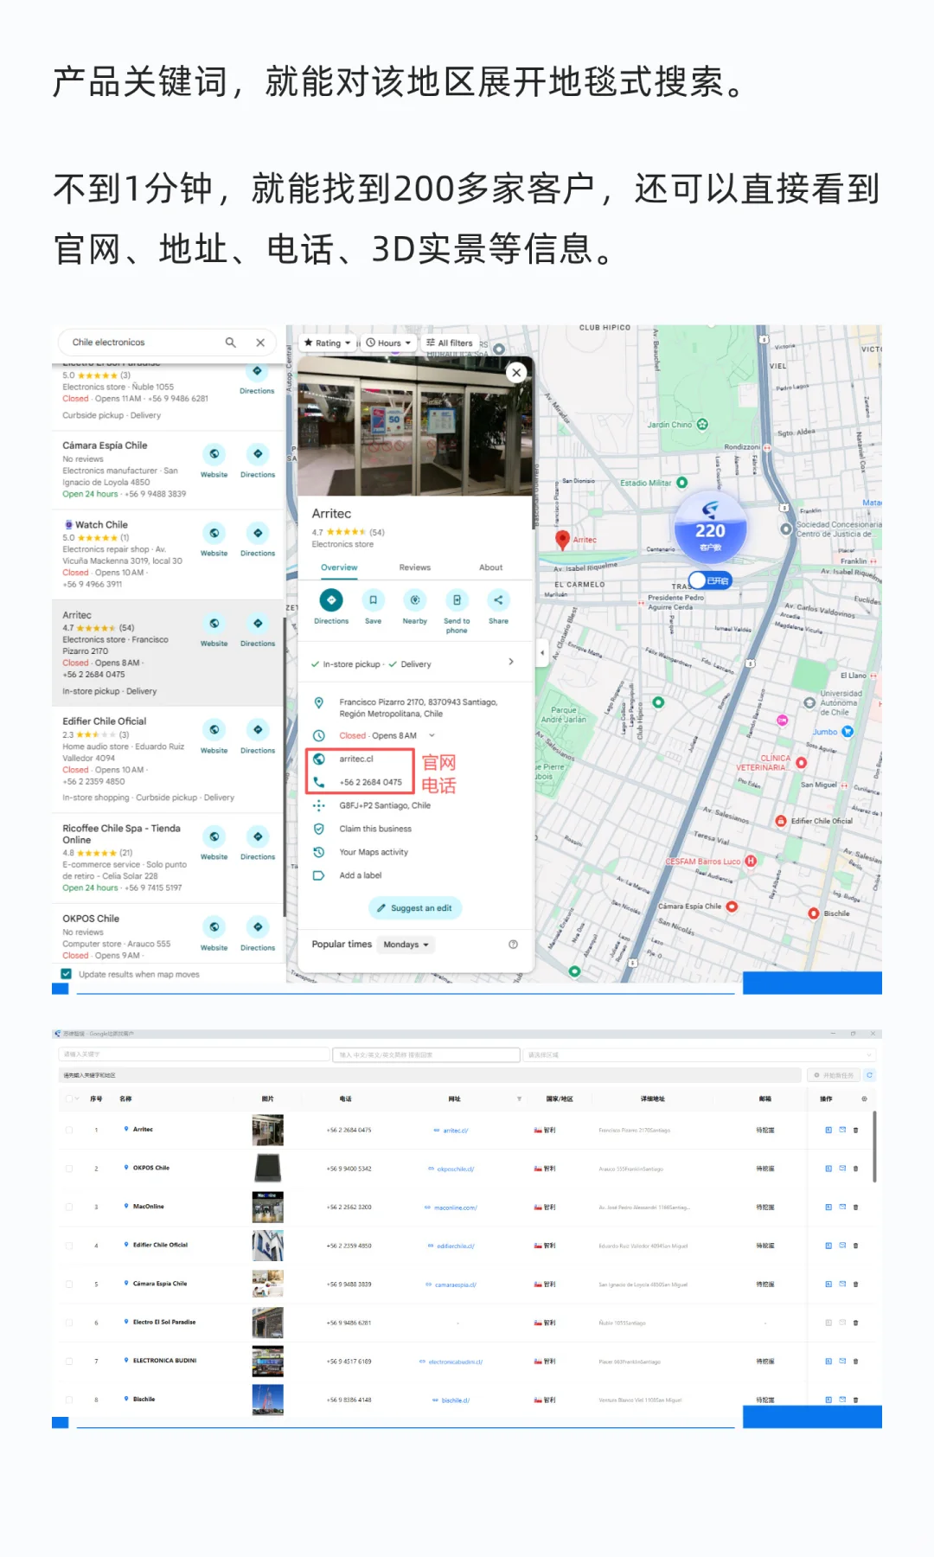Click Suggest an edit button
This screenshot has height=1557, width=934.
(x=415, y=907)
